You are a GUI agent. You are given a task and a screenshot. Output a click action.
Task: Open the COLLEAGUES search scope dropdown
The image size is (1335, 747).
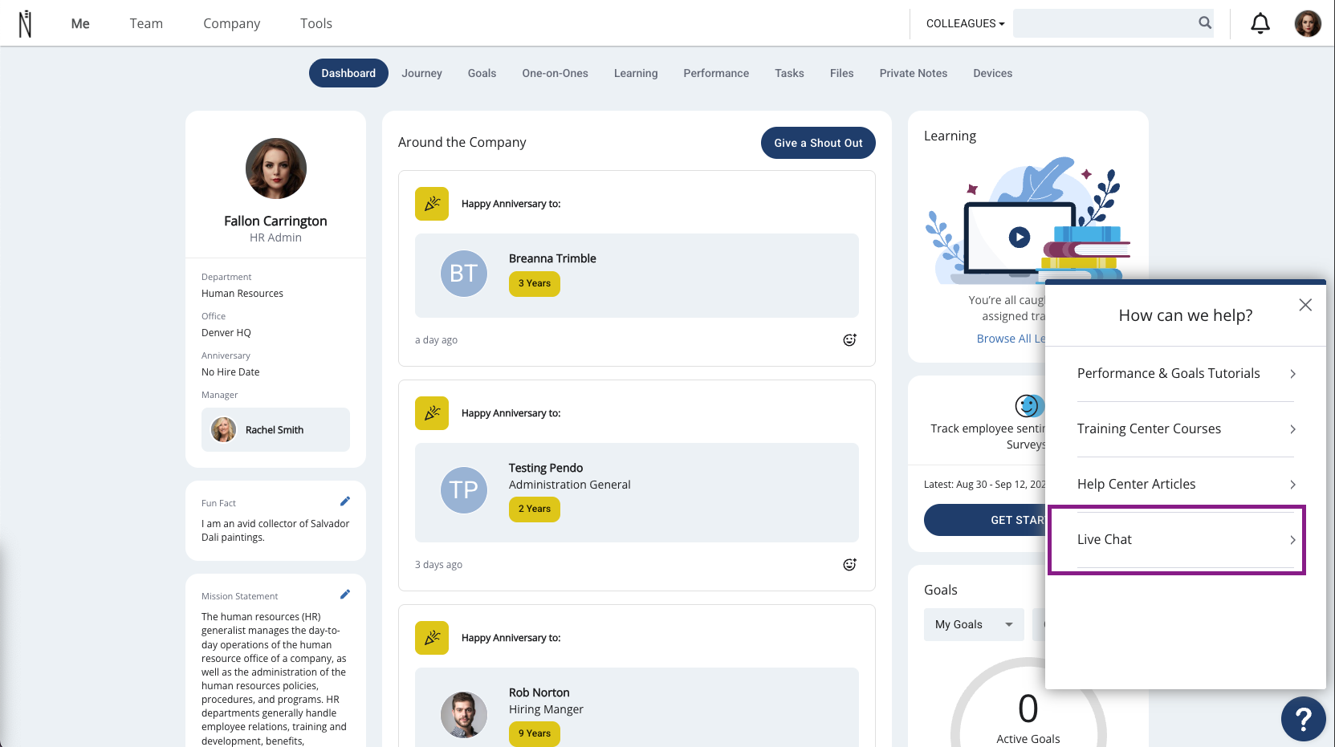[x=965, y=23]
